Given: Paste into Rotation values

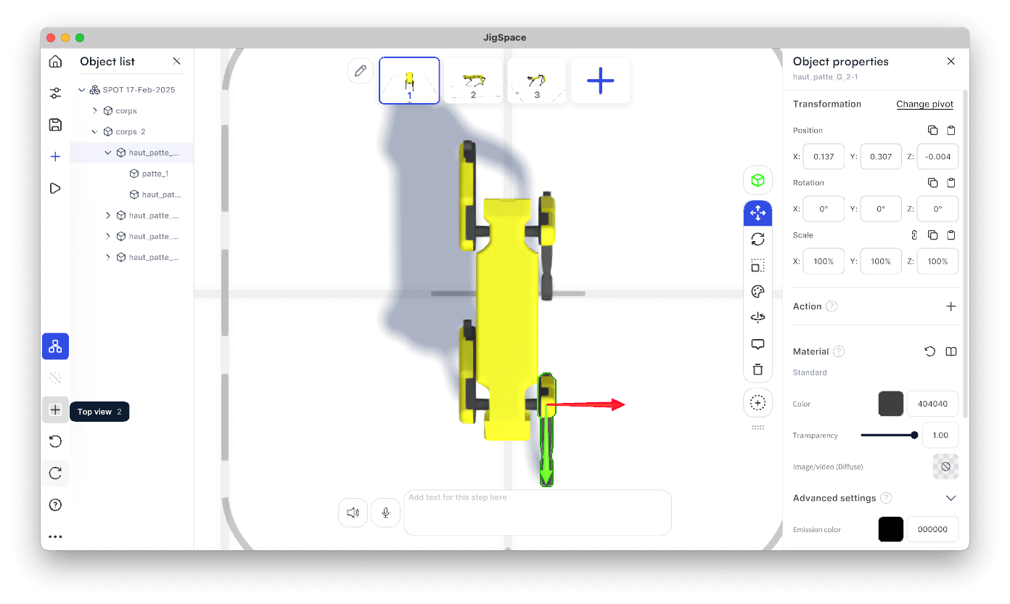Looking at the screenshot, I should (x=951, y=183).
